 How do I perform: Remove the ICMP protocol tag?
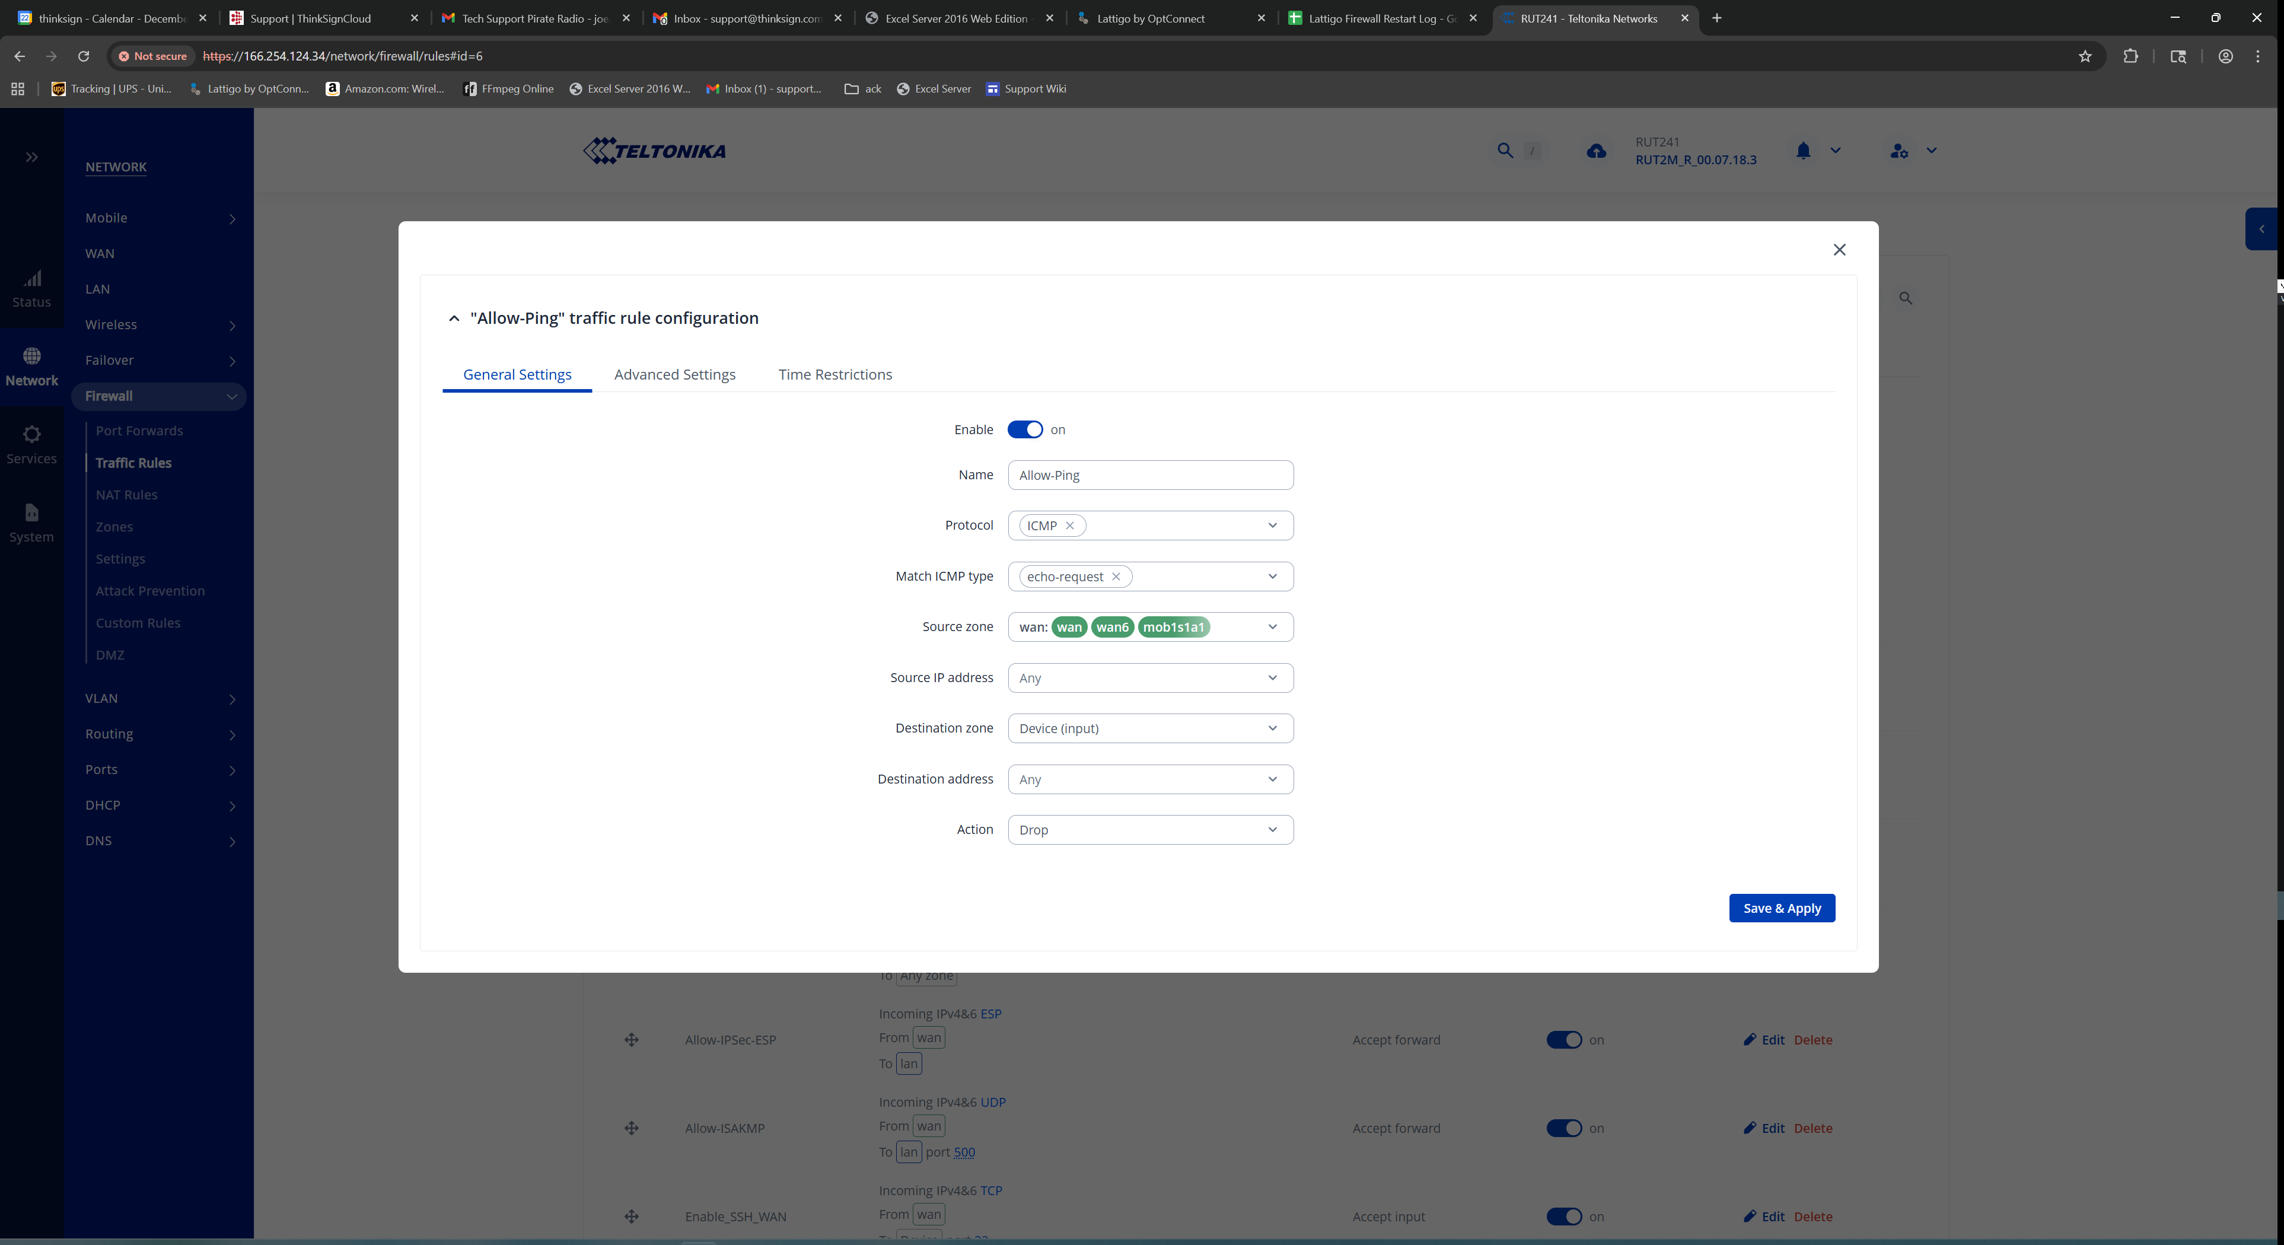tap(1070, 526)
